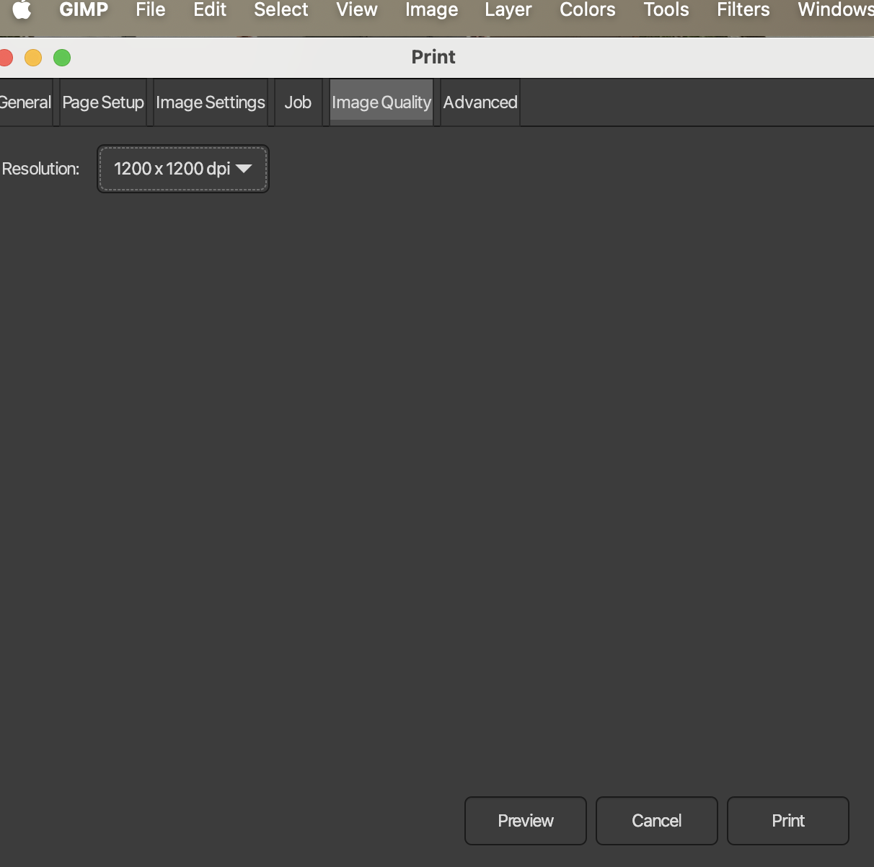The height and width of the screenshot is (867, 874).
Task: Cancel the print dialog
Action: [x=657, y=821]
